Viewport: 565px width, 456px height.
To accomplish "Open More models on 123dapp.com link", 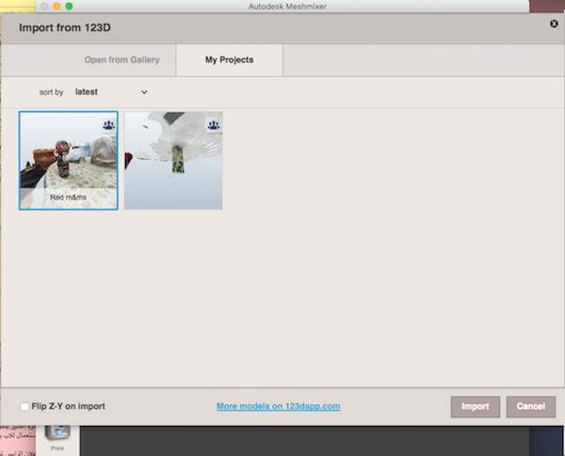I will [279, 406].
